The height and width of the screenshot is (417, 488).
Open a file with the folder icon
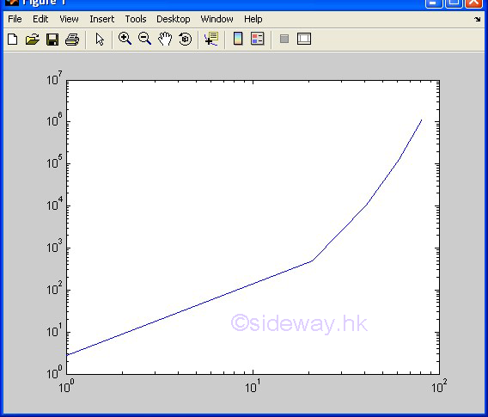[x=33, y=40]
